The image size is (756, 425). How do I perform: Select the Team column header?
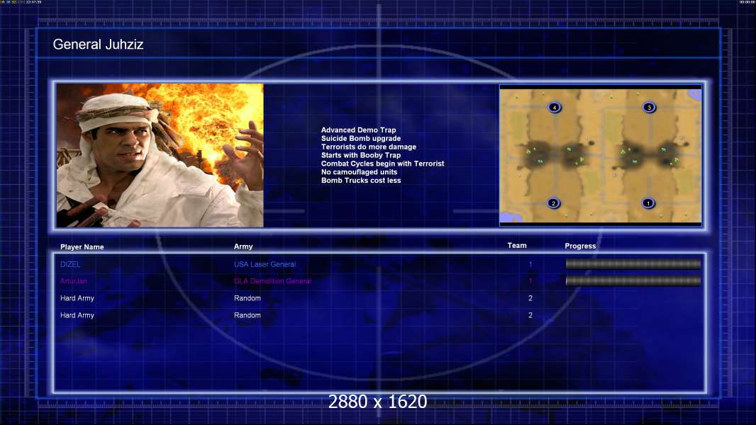517,246
